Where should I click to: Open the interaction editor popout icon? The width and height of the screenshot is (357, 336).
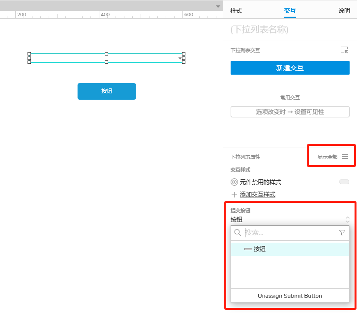coord(344,50)
